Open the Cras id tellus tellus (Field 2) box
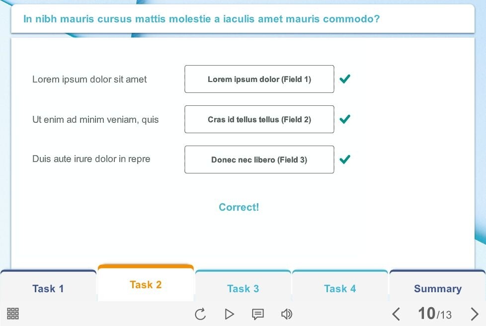 click(x=259, y=119)
